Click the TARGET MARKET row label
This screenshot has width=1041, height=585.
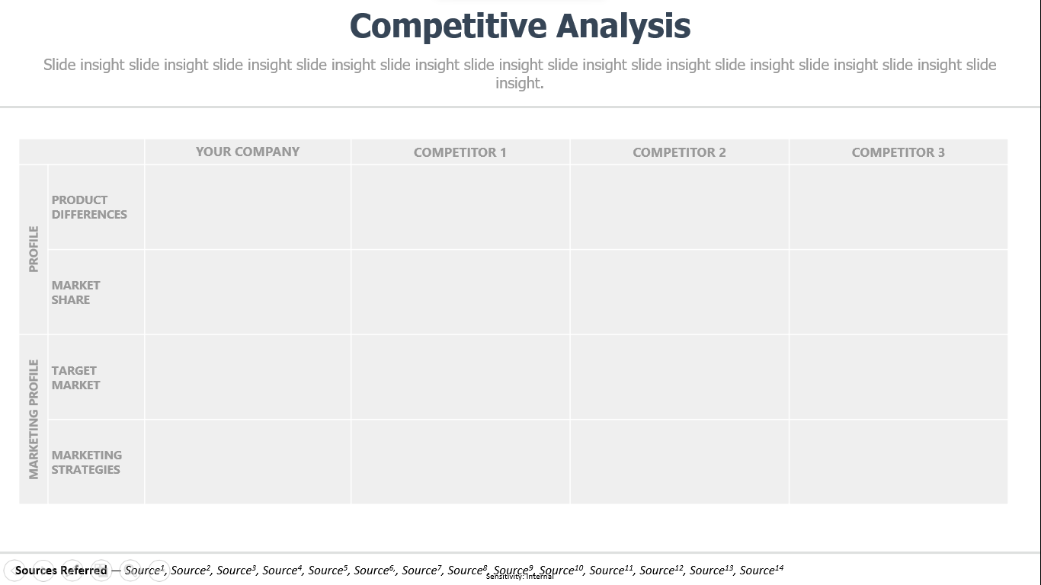75,378
